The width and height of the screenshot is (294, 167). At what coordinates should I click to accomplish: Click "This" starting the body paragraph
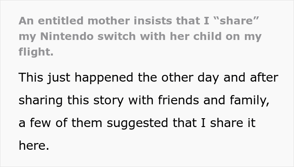[31, 77]
